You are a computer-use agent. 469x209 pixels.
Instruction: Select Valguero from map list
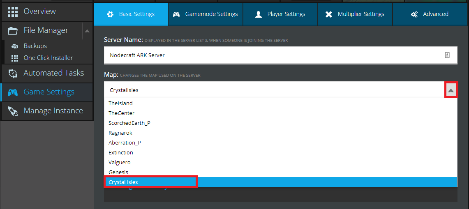coord(281,162)
